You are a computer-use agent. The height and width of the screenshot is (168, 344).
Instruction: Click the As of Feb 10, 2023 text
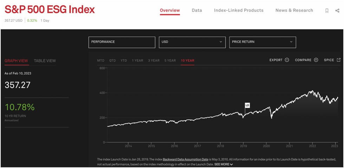point(18,73)
